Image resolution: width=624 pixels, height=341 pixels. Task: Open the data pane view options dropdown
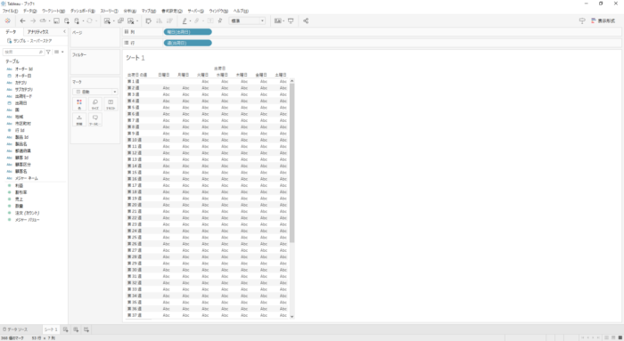[x=59, y=52]
